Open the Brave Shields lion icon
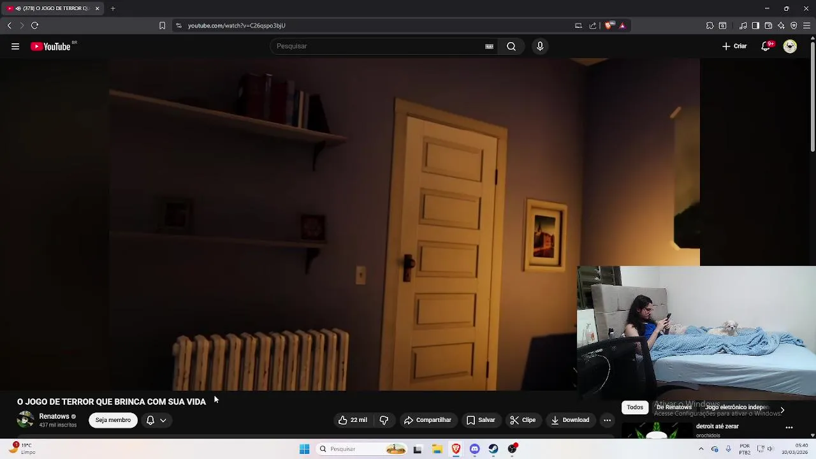Viewport: 816px width, 459px height. click(609, 25)
